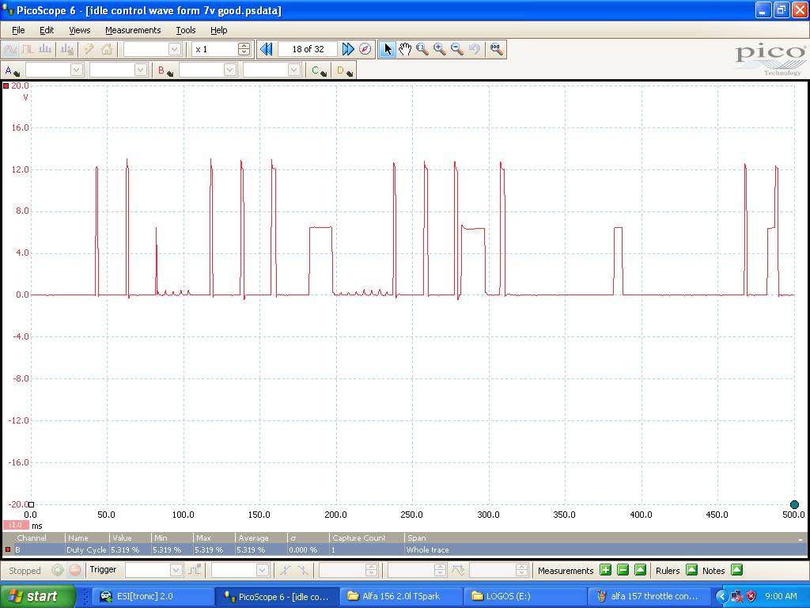Viewport: 810px width, 608px height.
Task: Expand Channel B coupling dropdown
Action: click(294, 70)
